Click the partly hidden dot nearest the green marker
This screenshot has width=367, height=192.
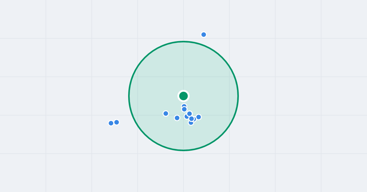click(x=184, y=105)
